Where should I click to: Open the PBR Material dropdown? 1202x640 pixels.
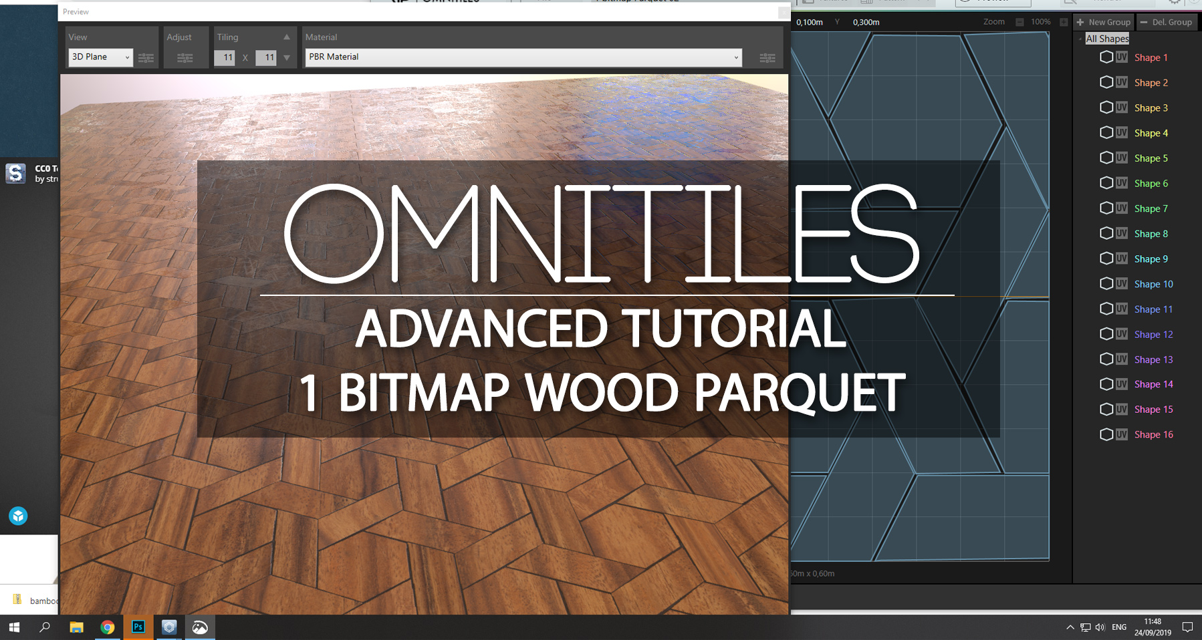pos(521,57)
